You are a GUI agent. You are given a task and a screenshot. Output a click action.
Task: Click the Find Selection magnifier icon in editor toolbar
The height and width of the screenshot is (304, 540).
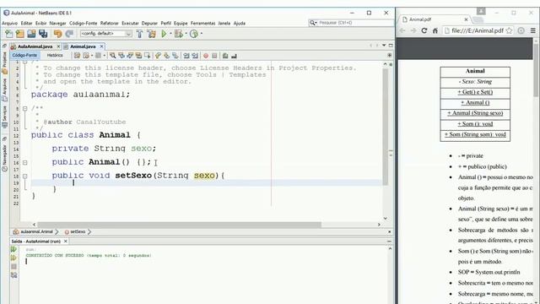[112, 56]
